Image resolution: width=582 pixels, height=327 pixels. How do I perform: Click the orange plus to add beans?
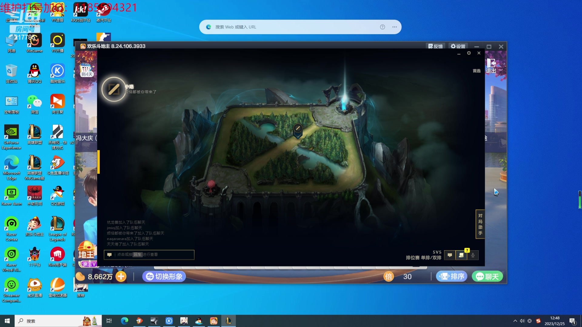(x=121, y=276)
